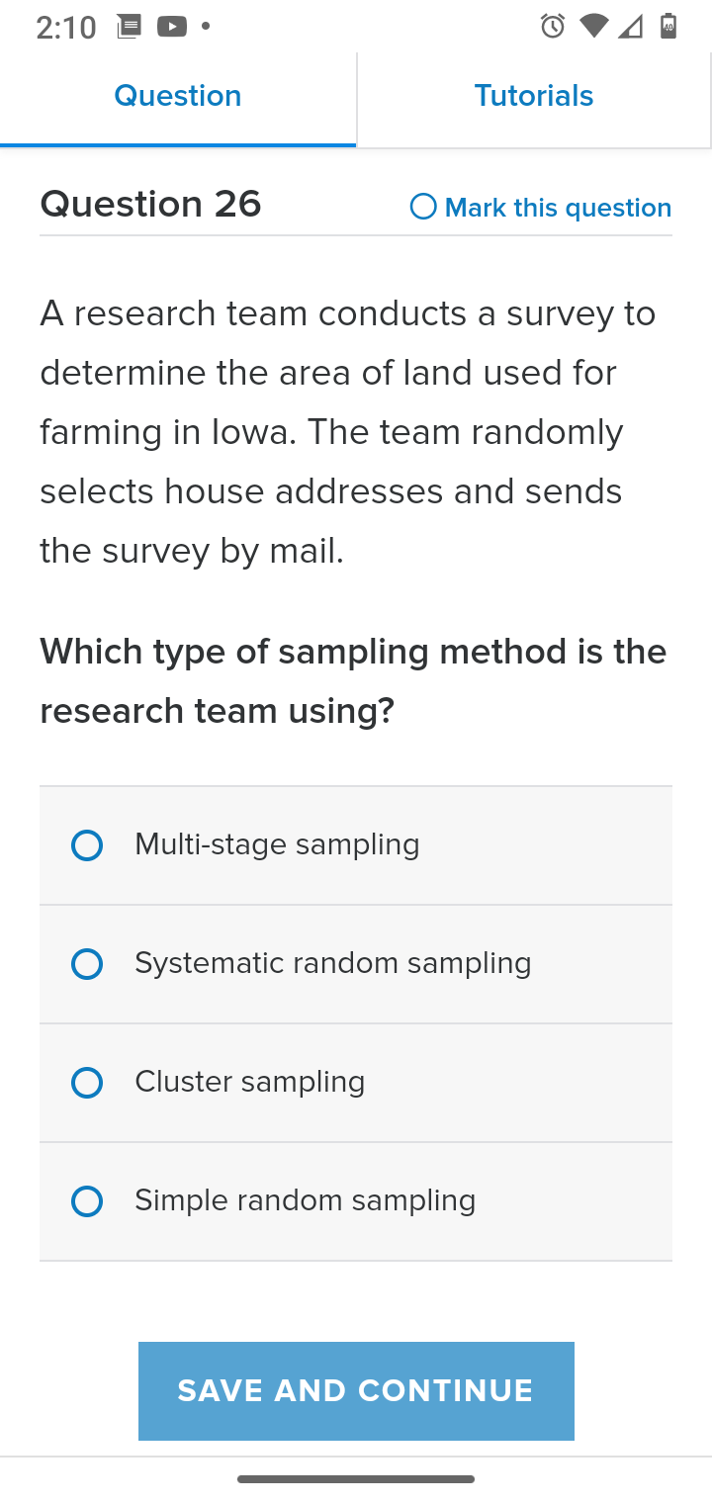Image resolution: width=712 pixels, height=1503 pixels.
Task: Select the Cluster sampling radio button
Action: pos(87,1083)
